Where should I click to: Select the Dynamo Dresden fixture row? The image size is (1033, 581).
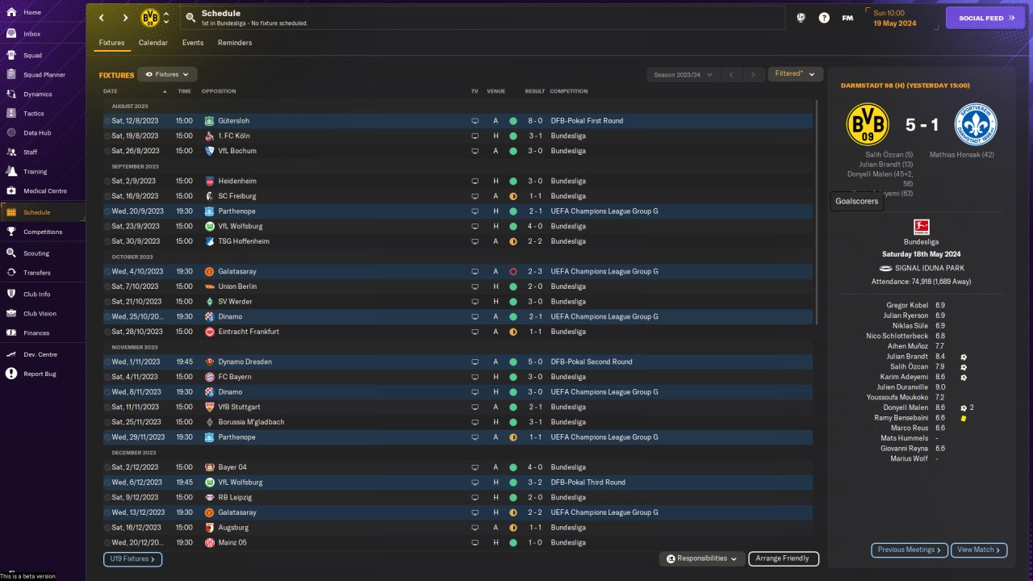click(x=458, y=362)
